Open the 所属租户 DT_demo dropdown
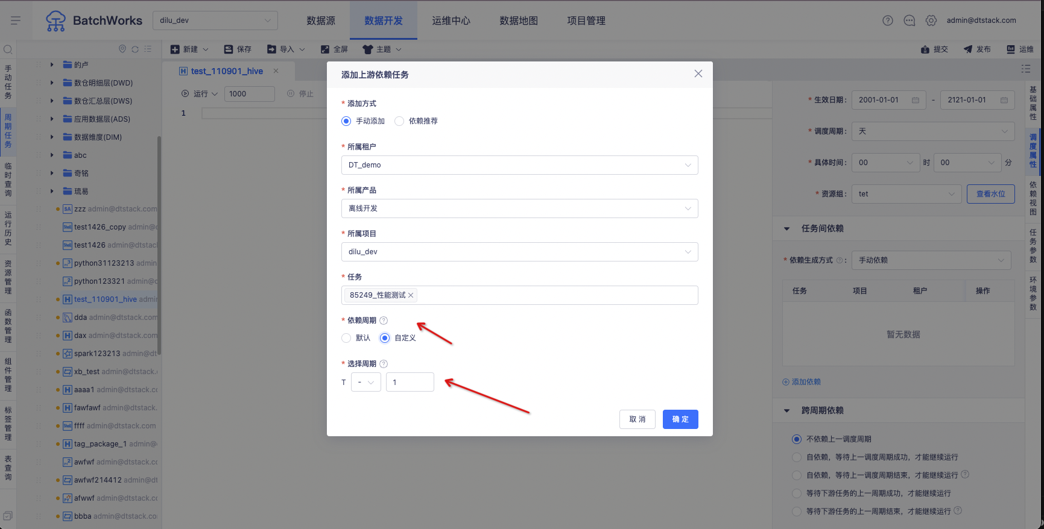Viewport: 1044px width, 529px height. tap(520, 165)
